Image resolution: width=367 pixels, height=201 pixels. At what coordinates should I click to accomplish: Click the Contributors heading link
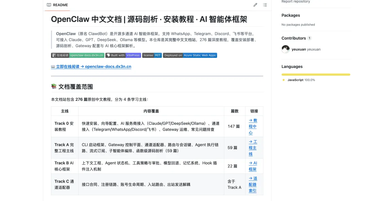click(294, 38)
